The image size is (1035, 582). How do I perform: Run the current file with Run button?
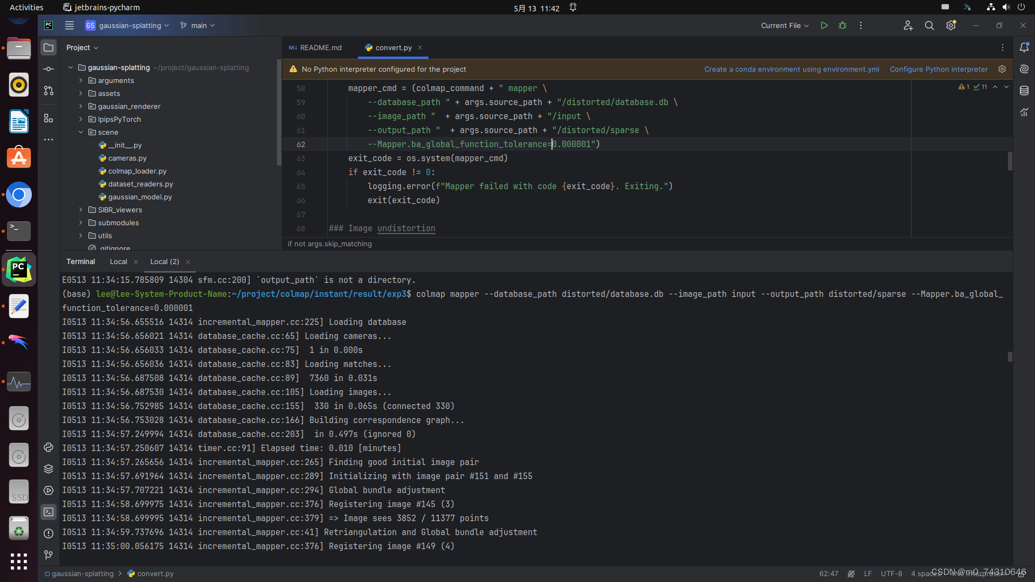coord(824,25)
